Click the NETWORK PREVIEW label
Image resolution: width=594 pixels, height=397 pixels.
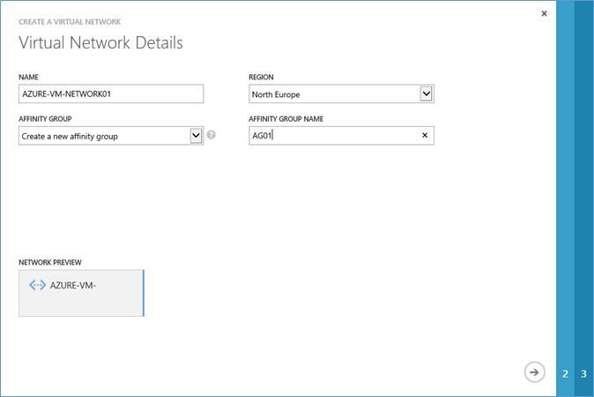pyautogui.click(x=50, y=262)
